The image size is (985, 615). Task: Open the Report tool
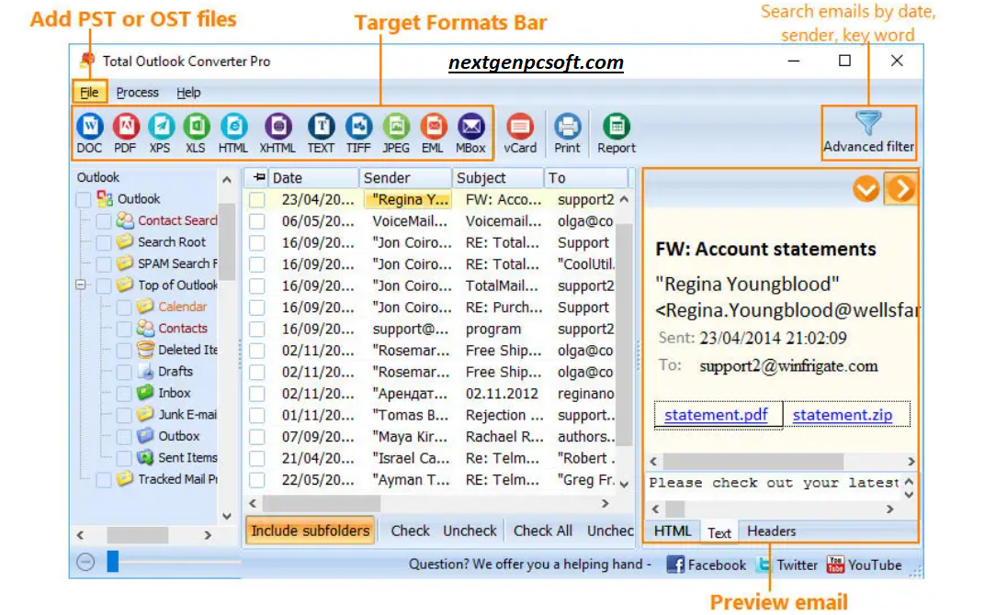point(616,130)
